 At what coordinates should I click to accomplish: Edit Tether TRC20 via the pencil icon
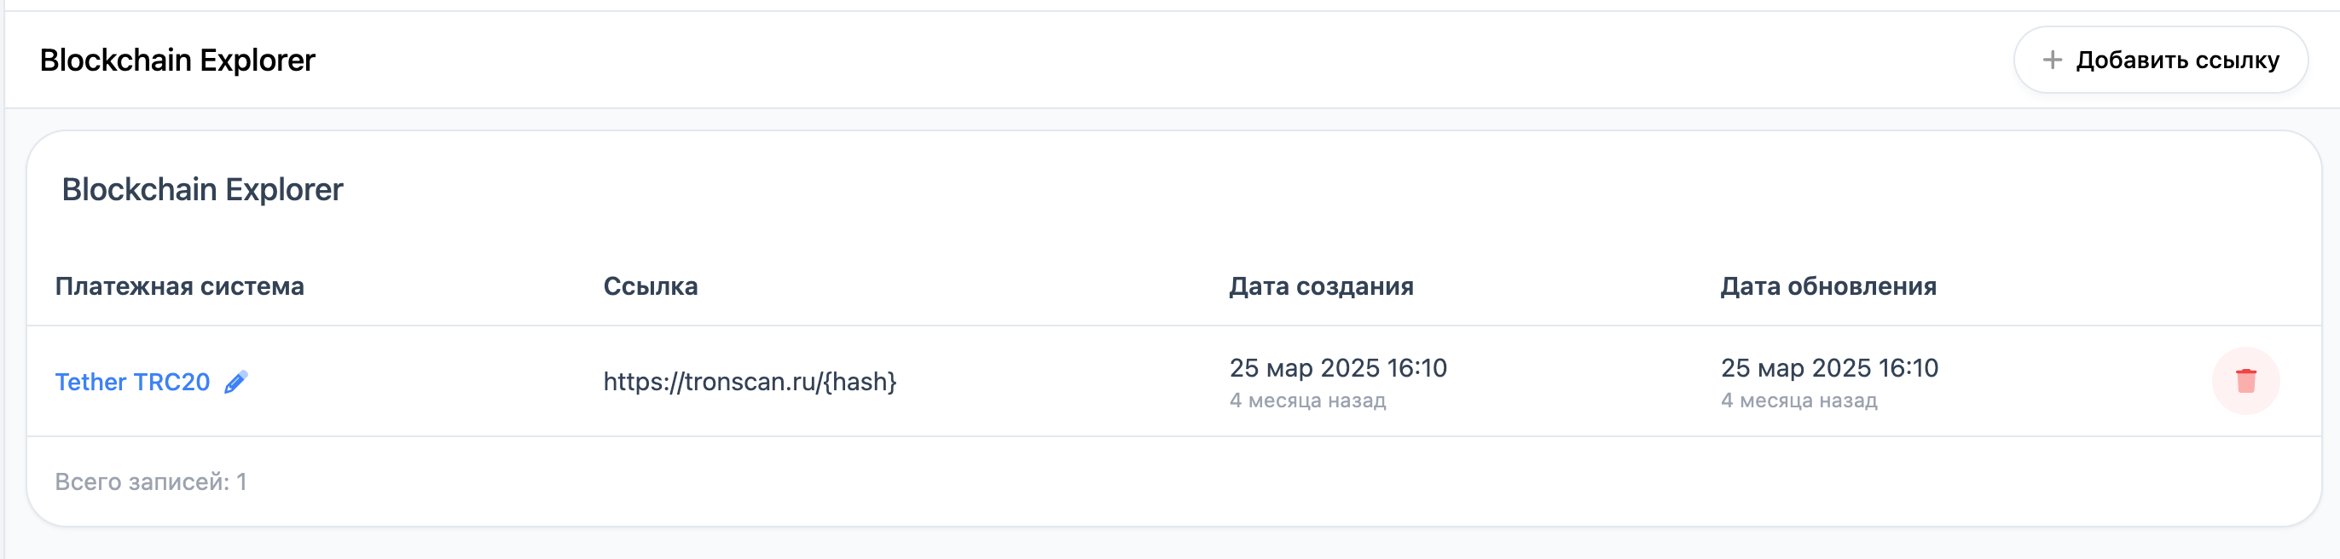point(236,382)
